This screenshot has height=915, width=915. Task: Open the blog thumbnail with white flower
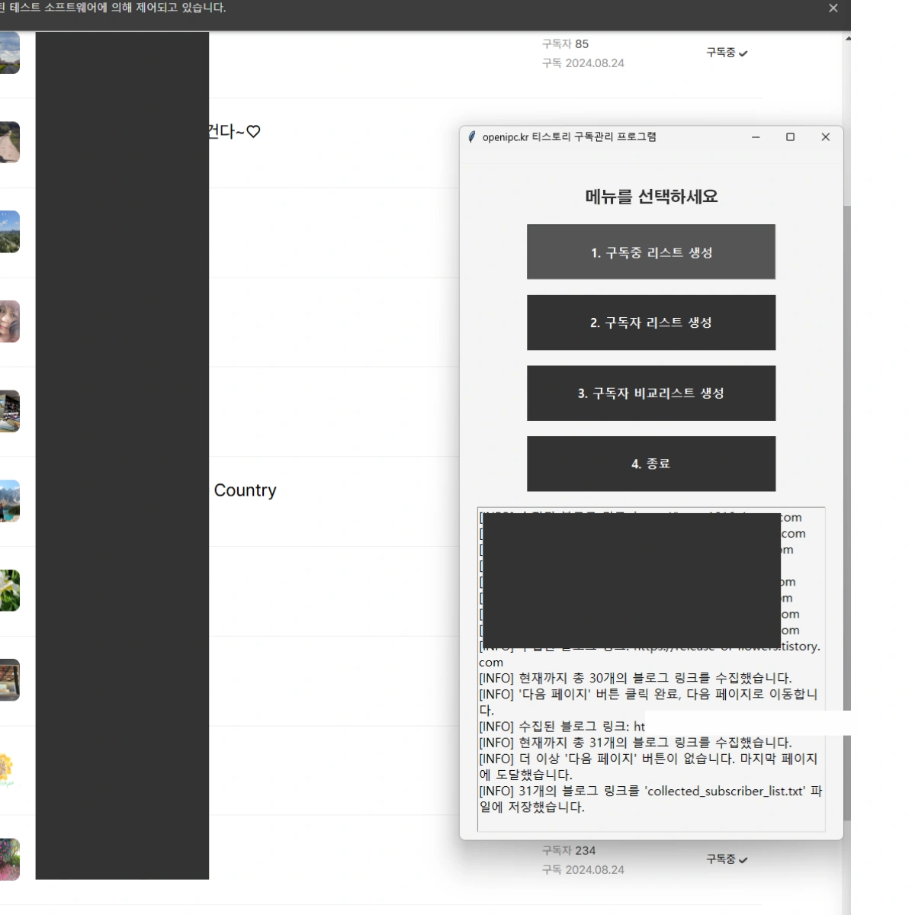(9, 591)
